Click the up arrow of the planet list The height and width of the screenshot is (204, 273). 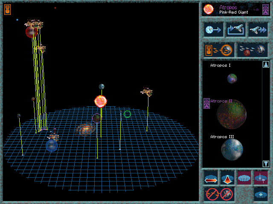pos(266,65)
